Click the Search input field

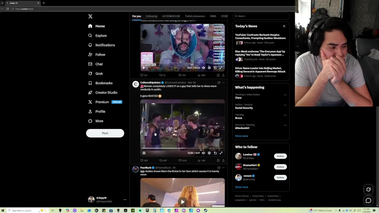pos(261,16)
